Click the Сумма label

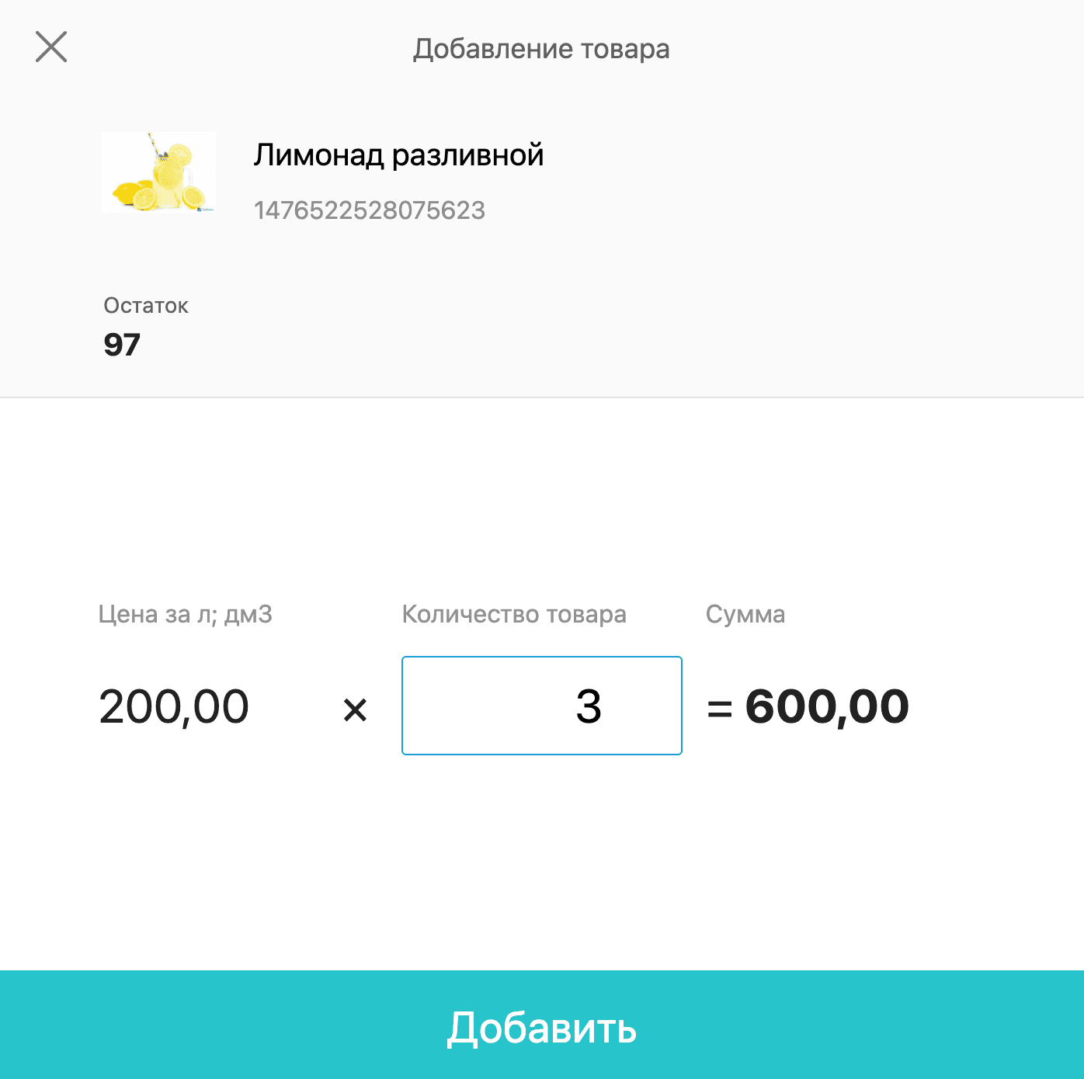(x=744, y=614)
